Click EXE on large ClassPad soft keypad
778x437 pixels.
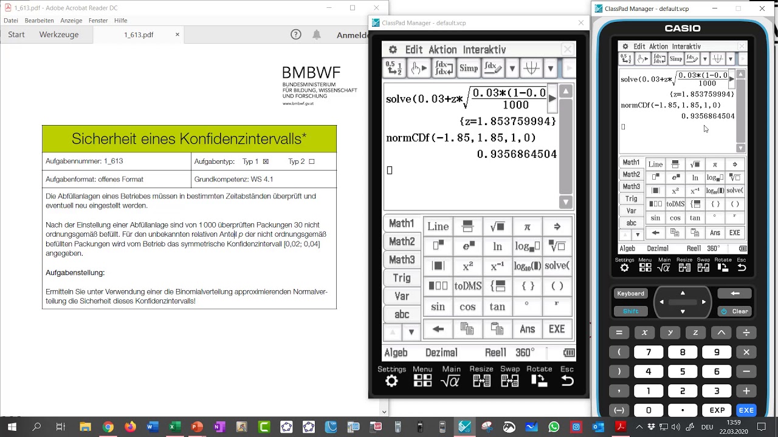[x=557, y=329]
